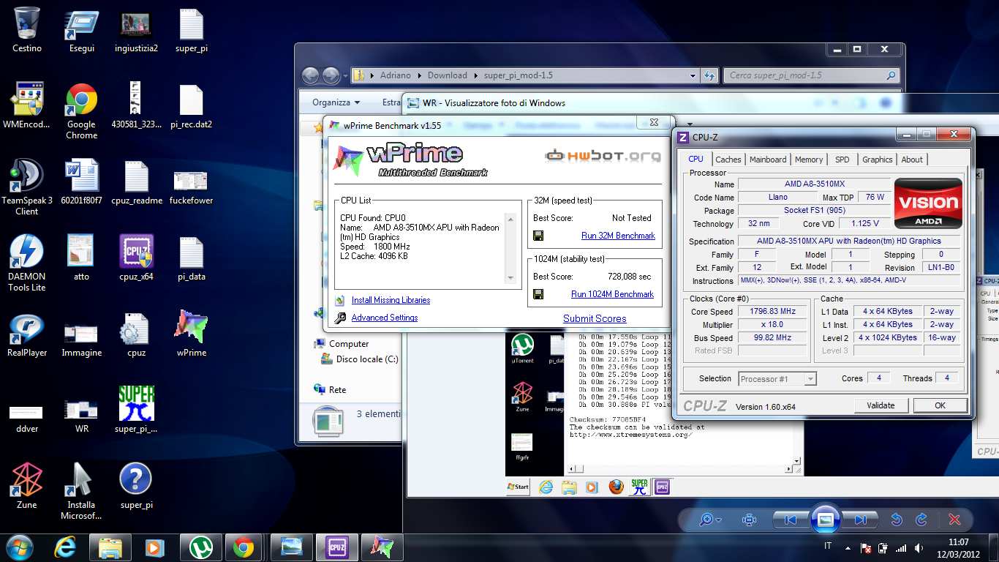
Task: Open the Organizza menu dropdown in Explorer
Action: pyautogui.click(x=336, y=102)
